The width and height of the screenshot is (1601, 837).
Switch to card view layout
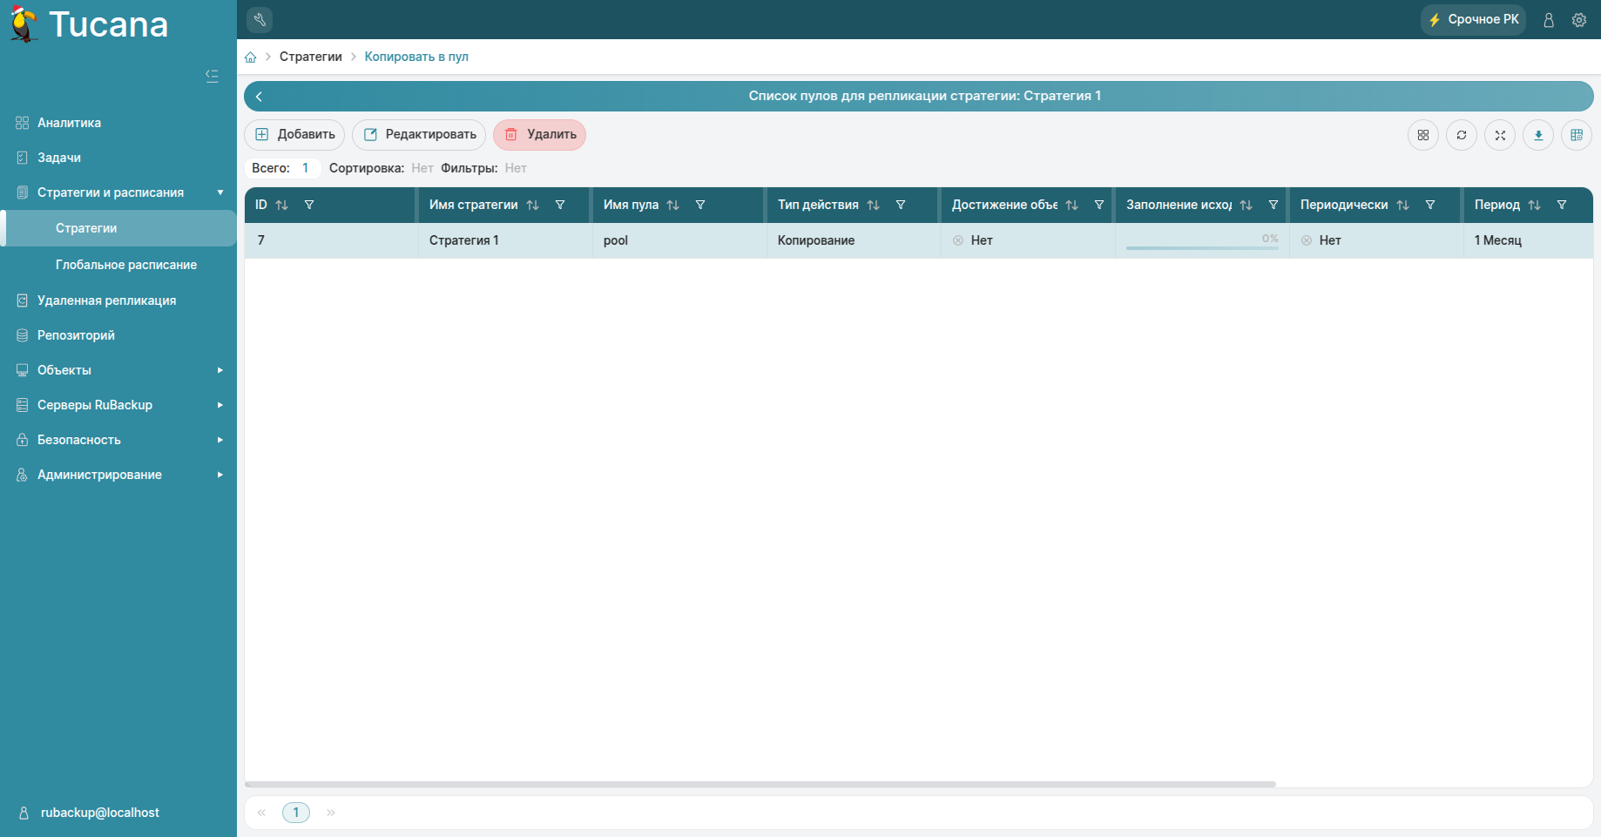tap(1423, 135)
